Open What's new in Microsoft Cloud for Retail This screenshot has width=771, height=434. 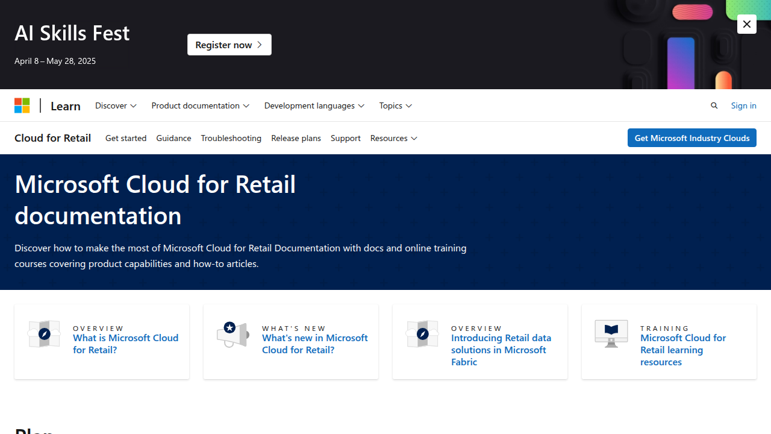(x=315, y=344)
